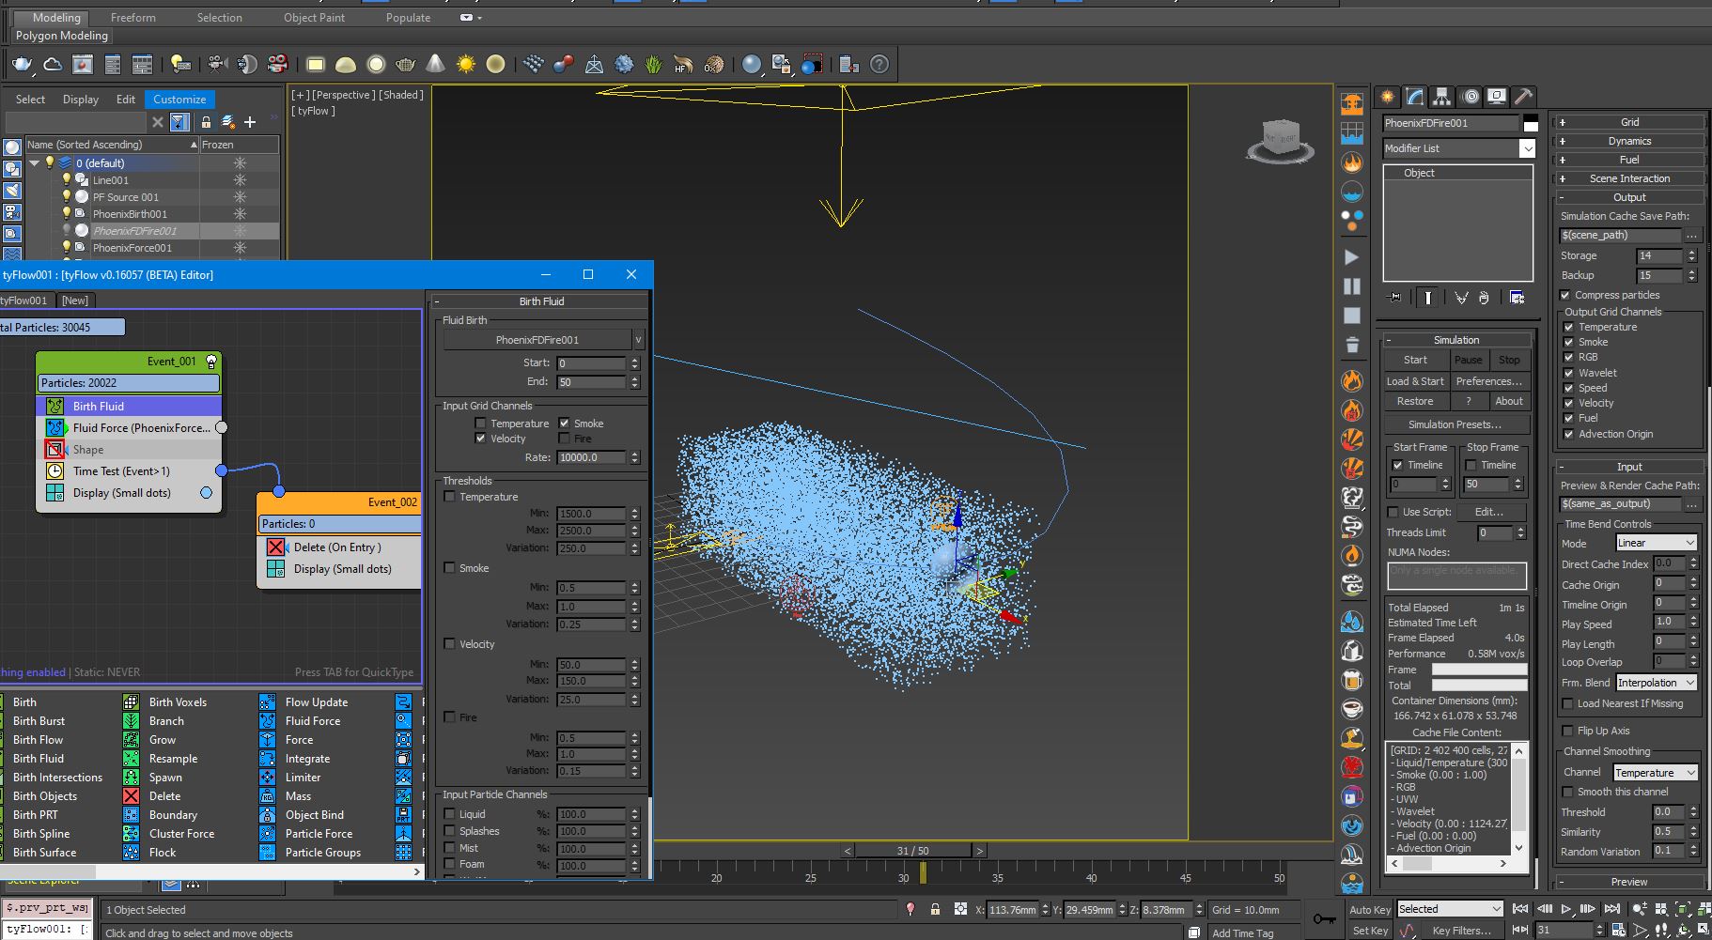
Task: Click the teapot render setup icon
Action: pyautogui.click(x=22, y=64)
